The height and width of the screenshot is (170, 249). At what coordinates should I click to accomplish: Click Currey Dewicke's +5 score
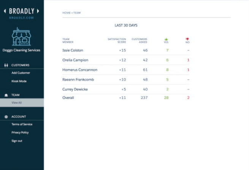point(124,89)
